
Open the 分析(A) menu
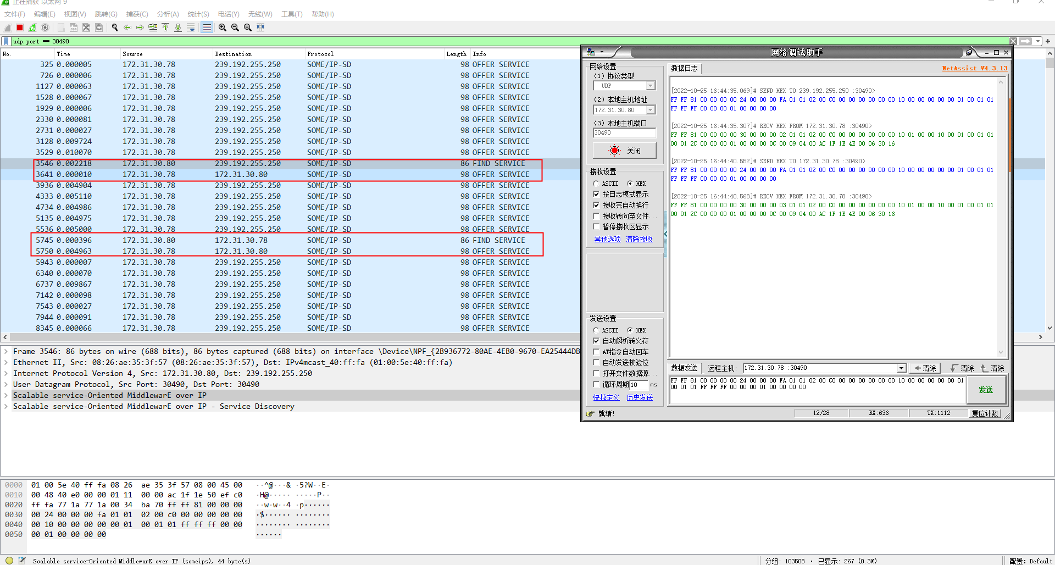(x=168, y=14)
